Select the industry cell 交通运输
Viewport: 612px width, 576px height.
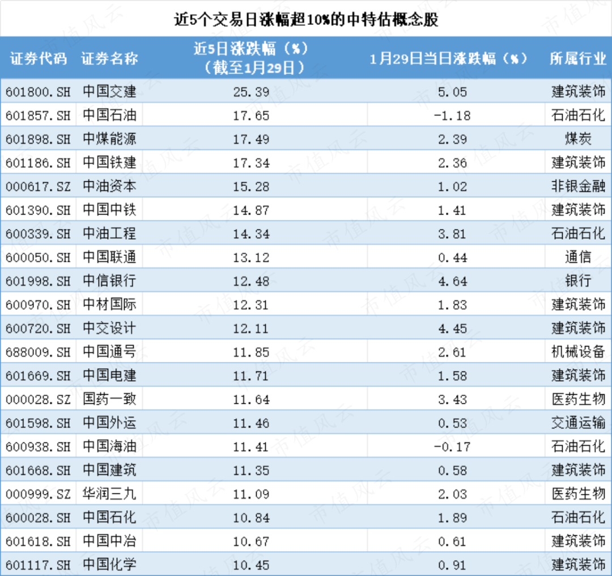[x=578, y=423]
